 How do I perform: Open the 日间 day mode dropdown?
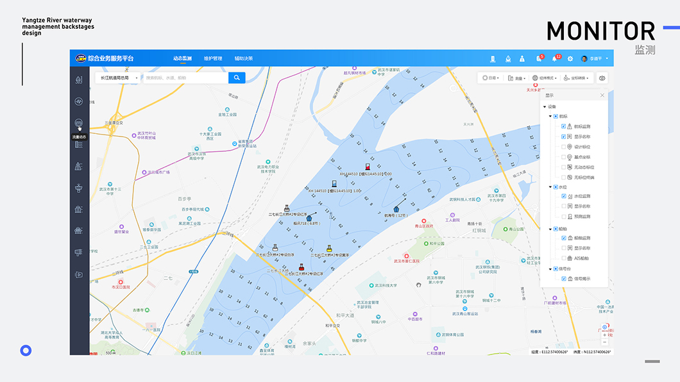[491, 78]
